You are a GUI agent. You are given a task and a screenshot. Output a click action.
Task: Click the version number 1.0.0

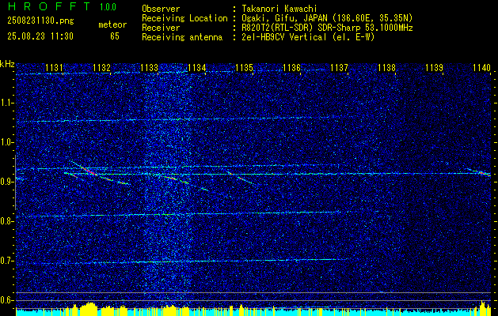[x=108, y=6]
